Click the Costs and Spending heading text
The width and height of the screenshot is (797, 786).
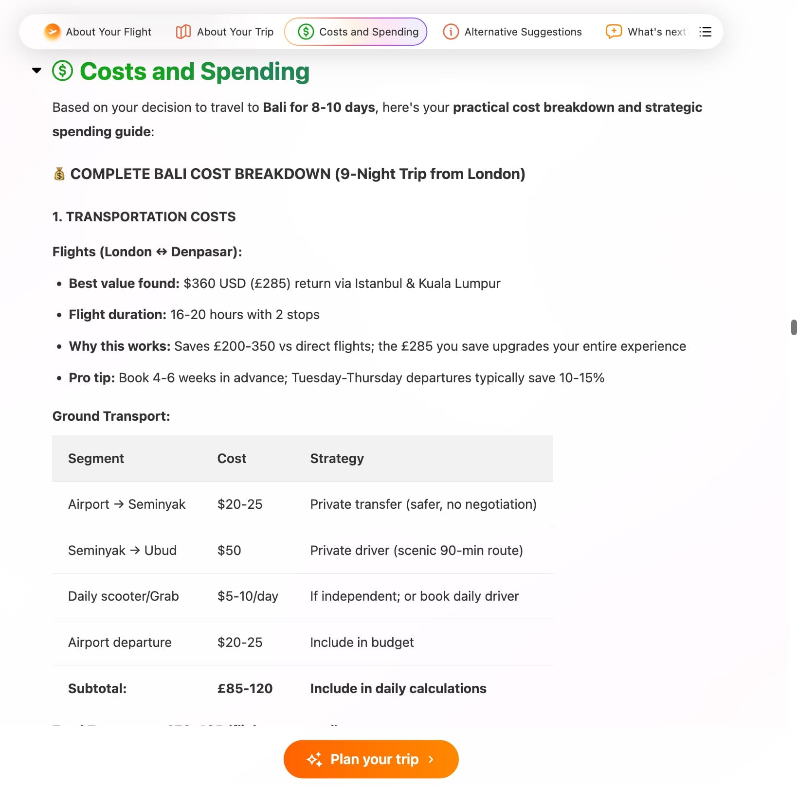click(x=194, y=71)
